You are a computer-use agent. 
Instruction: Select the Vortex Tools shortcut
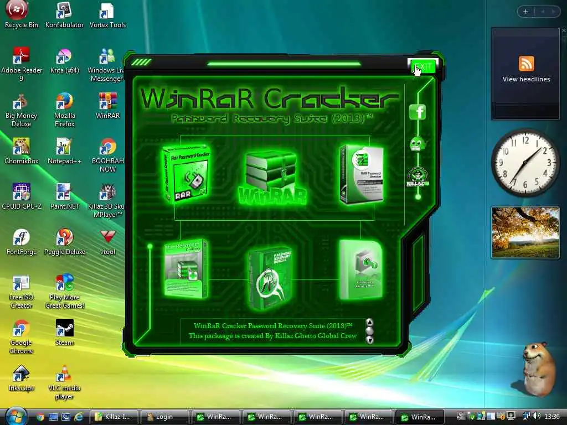107,15
